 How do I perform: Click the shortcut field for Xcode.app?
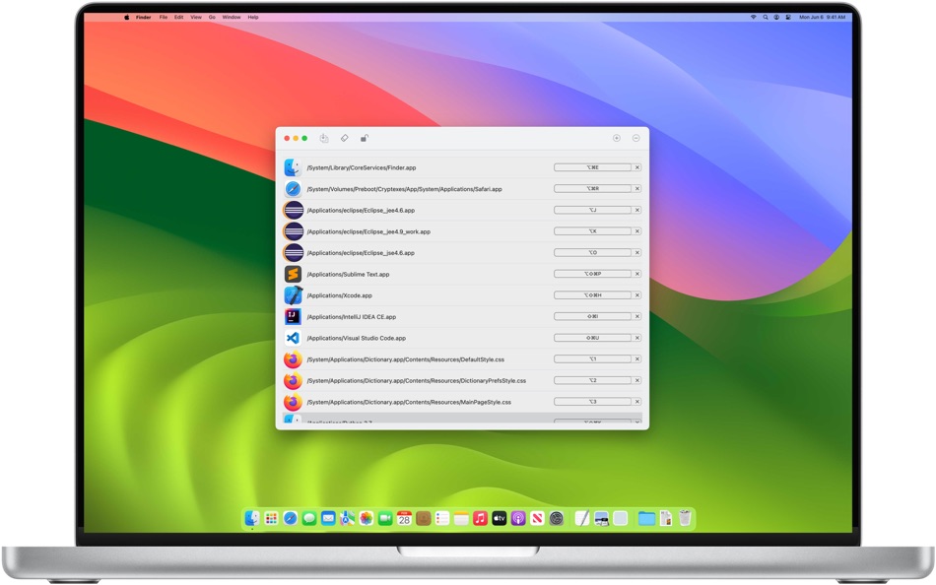[592, 294]
